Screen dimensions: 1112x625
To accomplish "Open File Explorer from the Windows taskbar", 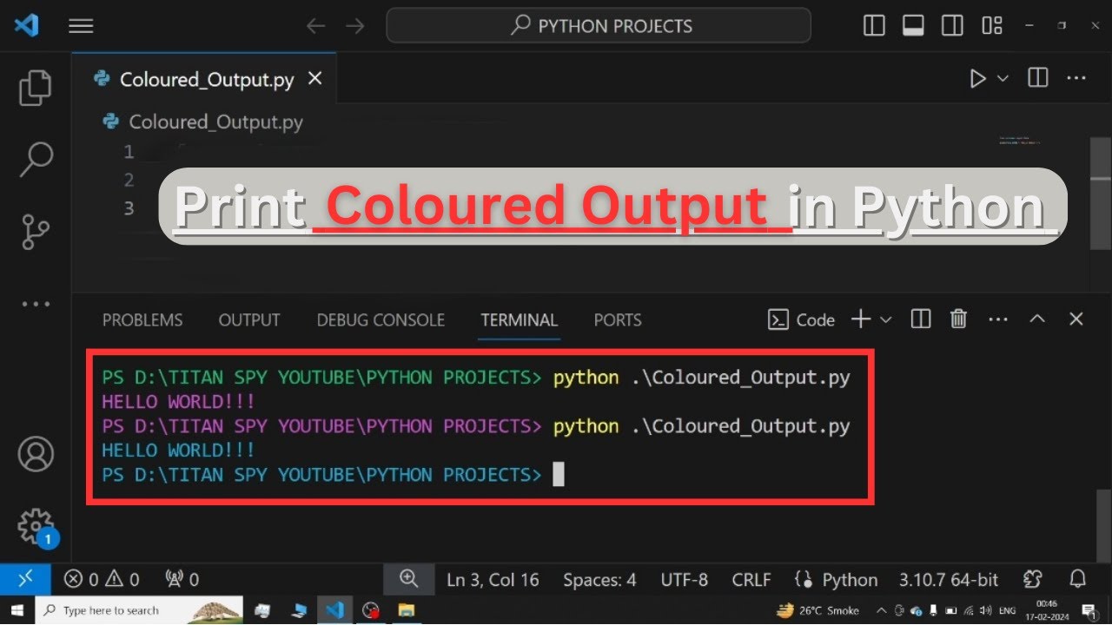I will [x=406, y=610].
